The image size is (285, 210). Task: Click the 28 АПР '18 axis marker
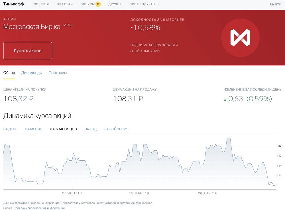point(207,193)
